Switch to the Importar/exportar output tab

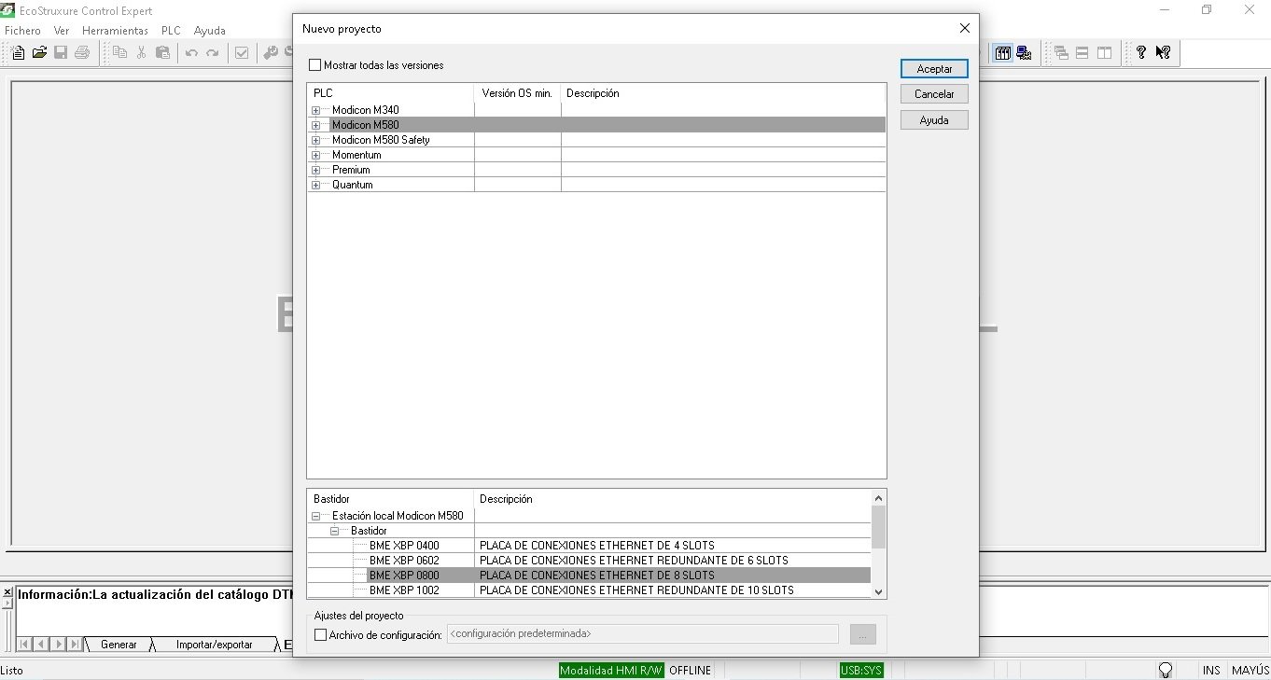(215, 645)
